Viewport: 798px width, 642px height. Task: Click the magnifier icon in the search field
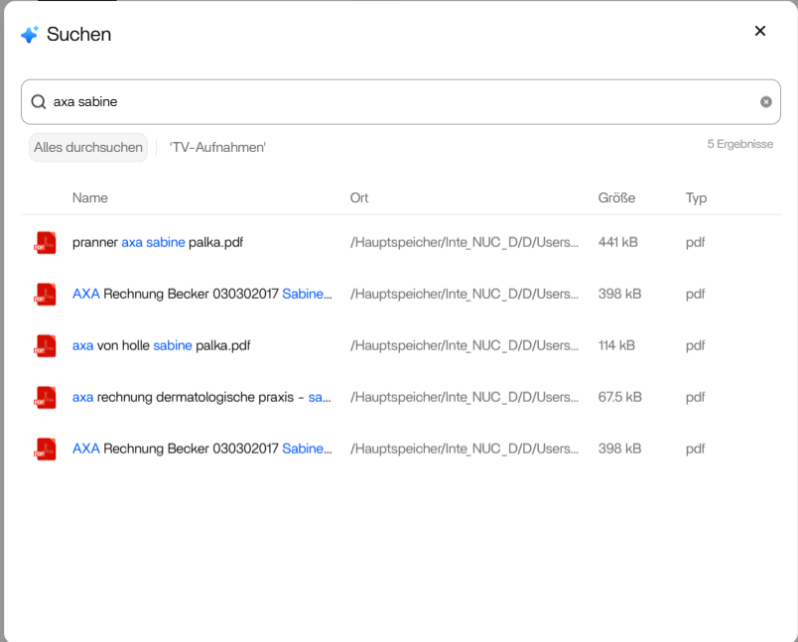(39, 102)
